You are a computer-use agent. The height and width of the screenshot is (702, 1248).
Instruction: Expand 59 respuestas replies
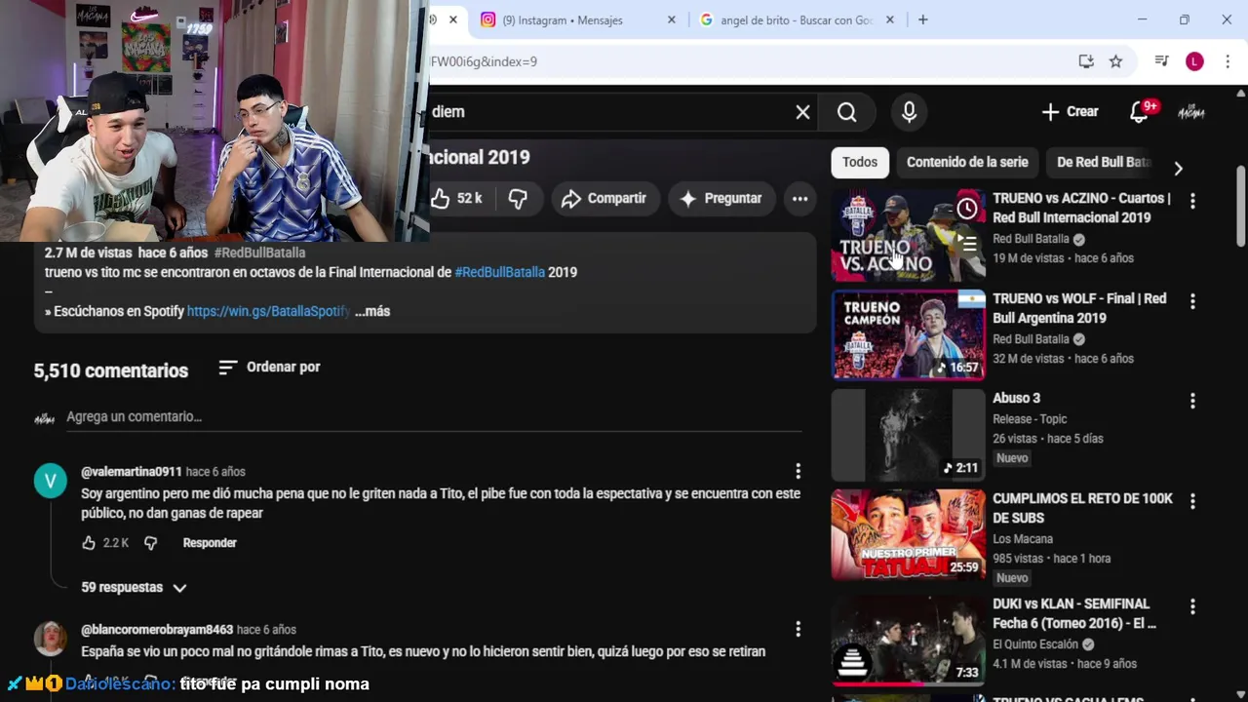pyautogui.click(x=134, y=587)
